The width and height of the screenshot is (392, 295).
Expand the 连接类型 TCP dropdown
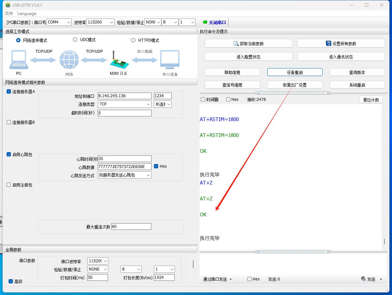tap(125, 104)
